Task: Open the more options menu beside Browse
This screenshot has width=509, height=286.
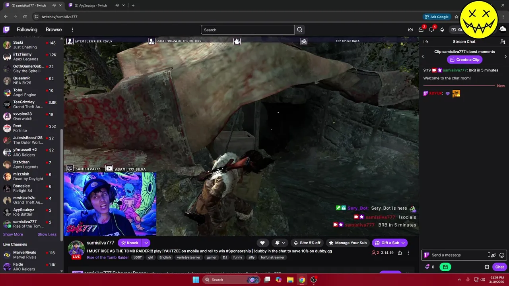Action: 72,30
